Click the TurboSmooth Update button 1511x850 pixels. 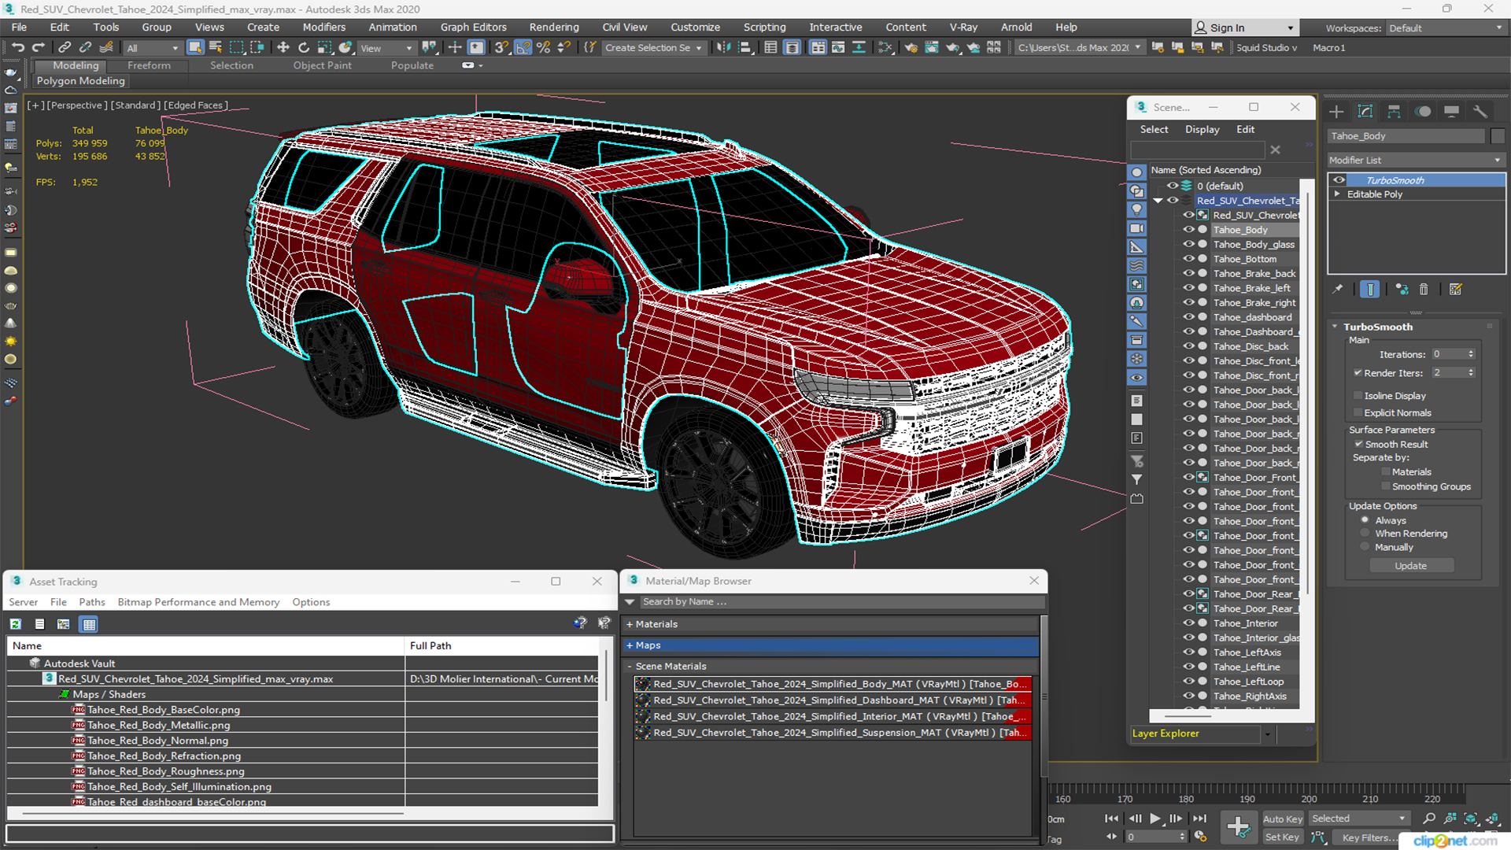click(1411, 566)
